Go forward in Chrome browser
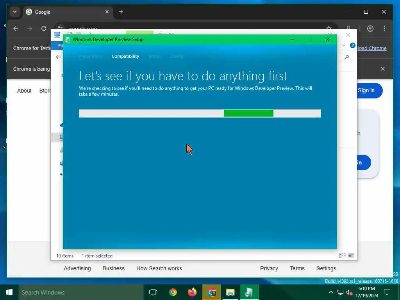 tap(30, 29)
